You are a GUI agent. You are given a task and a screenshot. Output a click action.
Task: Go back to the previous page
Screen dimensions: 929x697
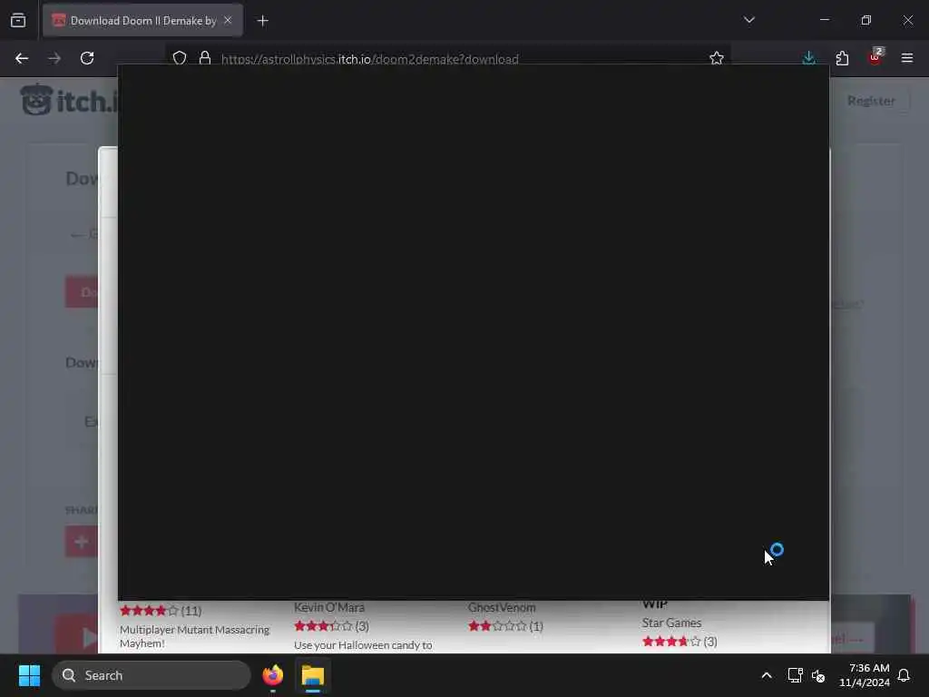point(22,58)
